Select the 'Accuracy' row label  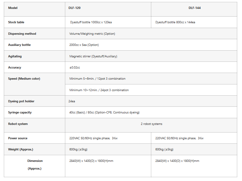[x=15, y=68]
